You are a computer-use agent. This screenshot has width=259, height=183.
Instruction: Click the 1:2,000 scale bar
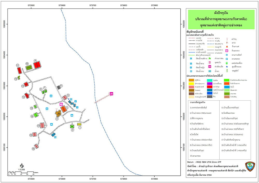[21, 172]
